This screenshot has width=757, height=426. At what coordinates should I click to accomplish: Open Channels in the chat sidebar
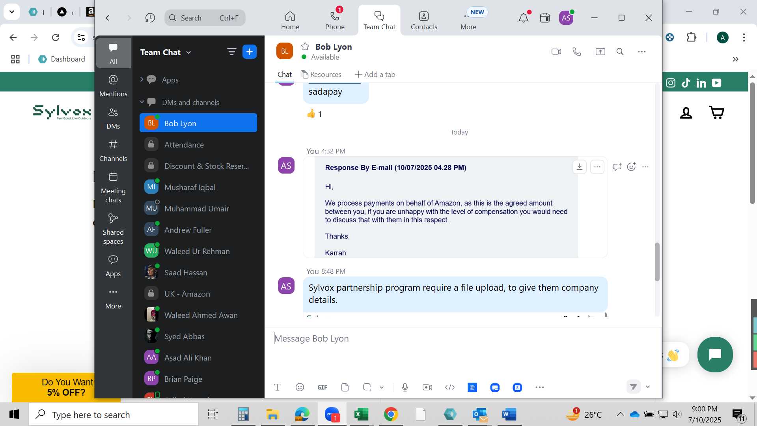[x=113, y=150]
